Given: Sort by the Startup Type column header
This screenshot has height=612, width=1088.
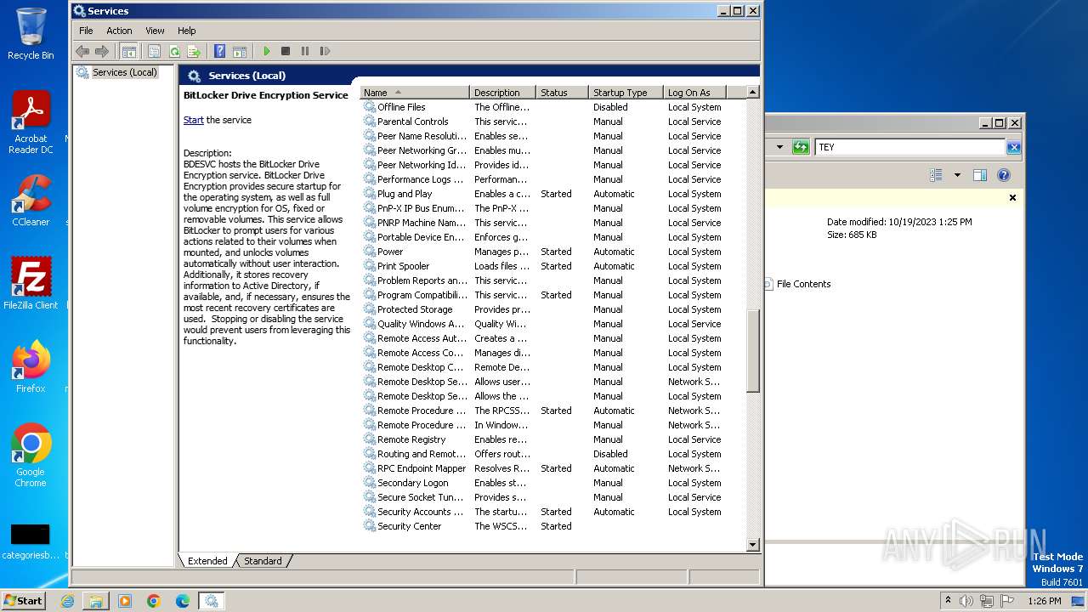Looking at the screenshot, I should pos(626,93).
